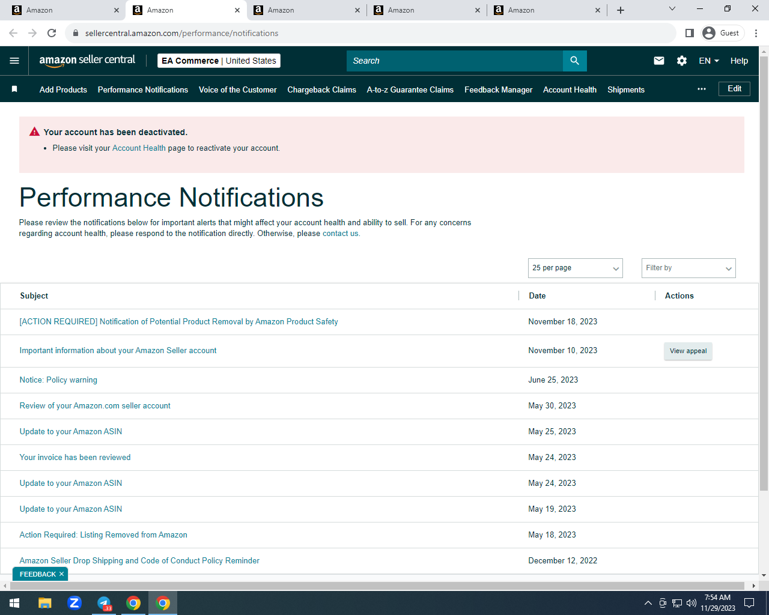
Task: Open Review of your Amazon.com seller account
Action: point(95,406)
